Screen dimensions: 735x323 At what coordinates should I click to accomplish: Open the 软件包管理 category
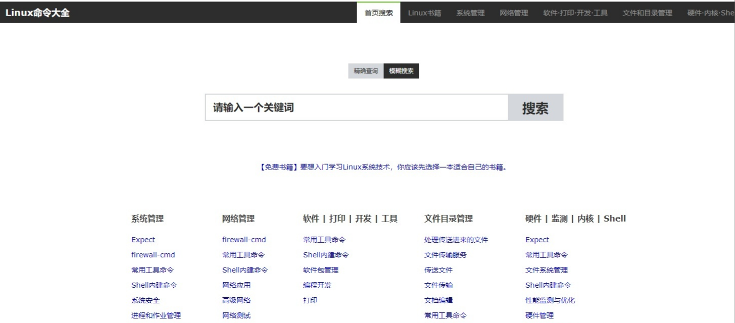coord(321,270)
